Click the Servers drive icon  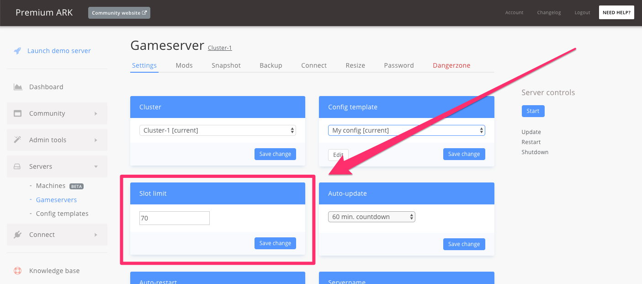pyautogui.click(x=17, y=166)
